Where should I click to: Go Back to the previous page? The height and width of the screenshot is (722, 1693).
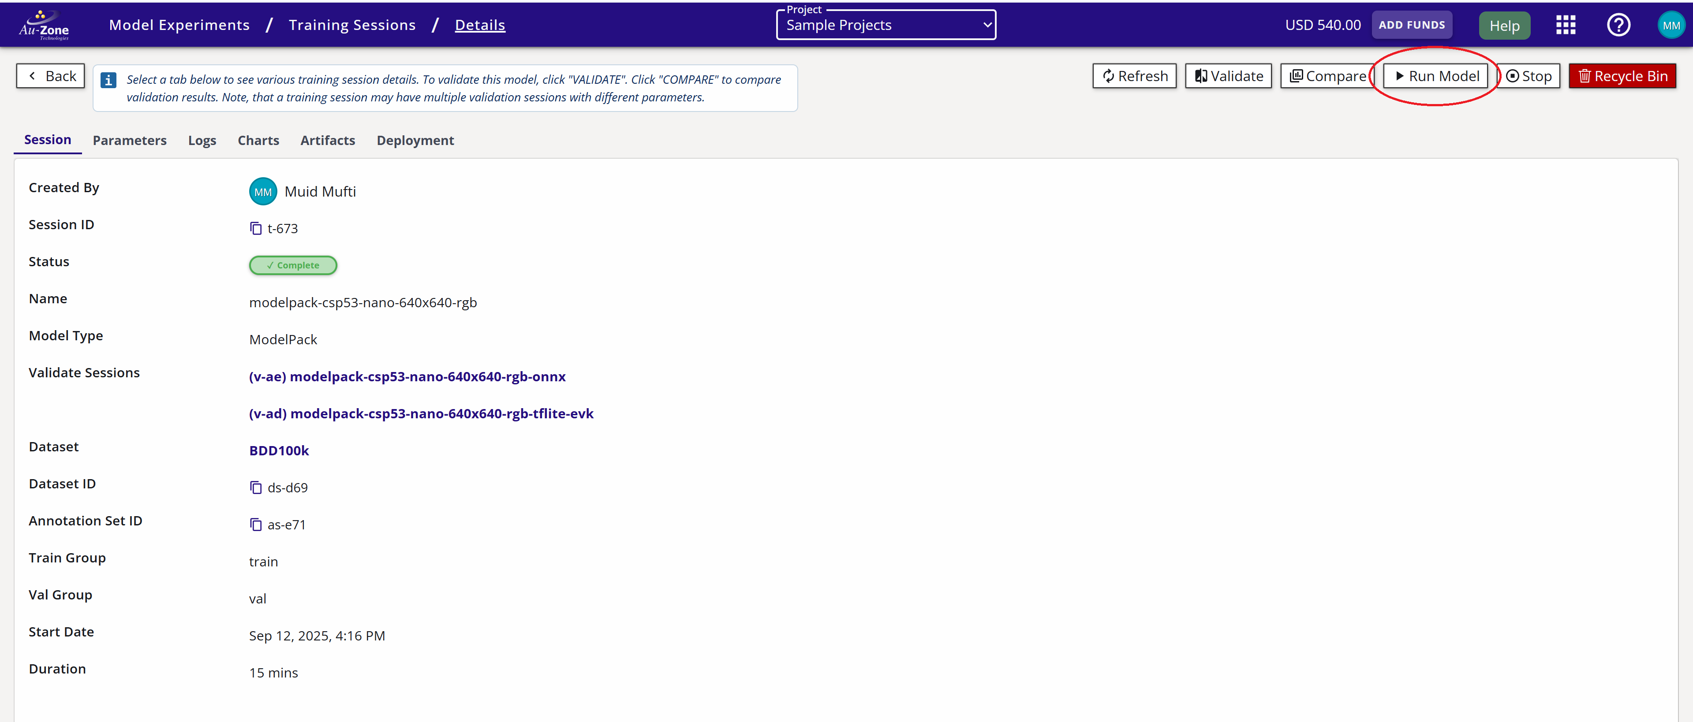[x=51, y=76]
